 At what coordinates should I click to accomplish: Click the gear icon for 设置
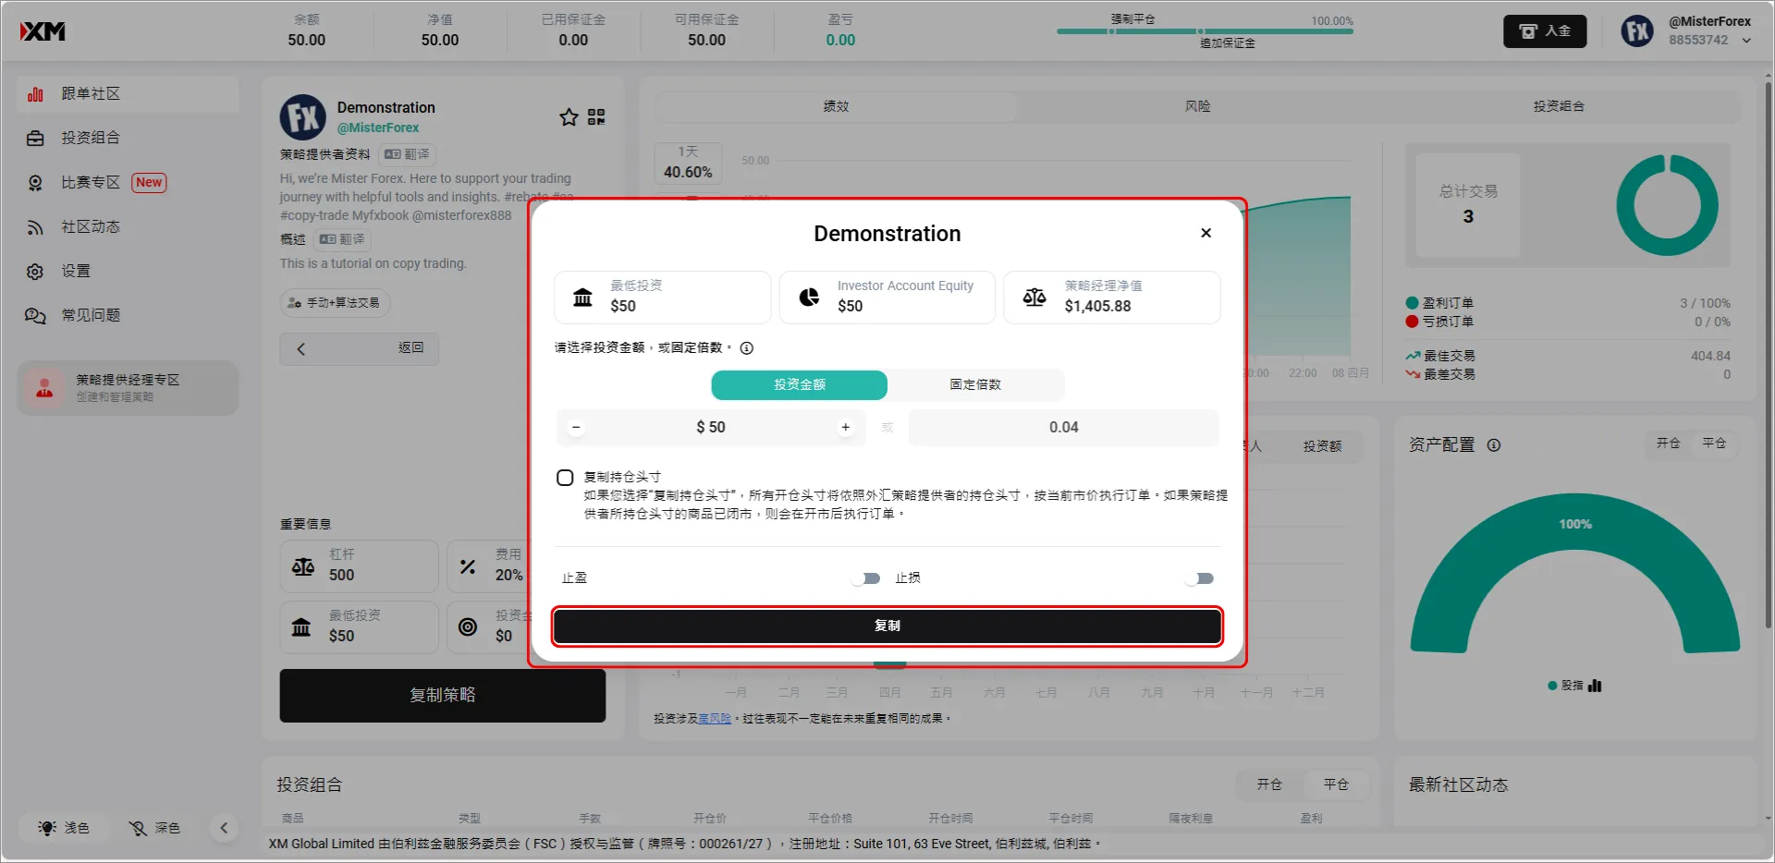click(35, 272)
